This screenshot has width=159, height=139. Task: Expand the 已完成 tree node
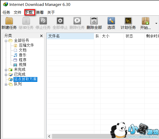coord(6,75)
